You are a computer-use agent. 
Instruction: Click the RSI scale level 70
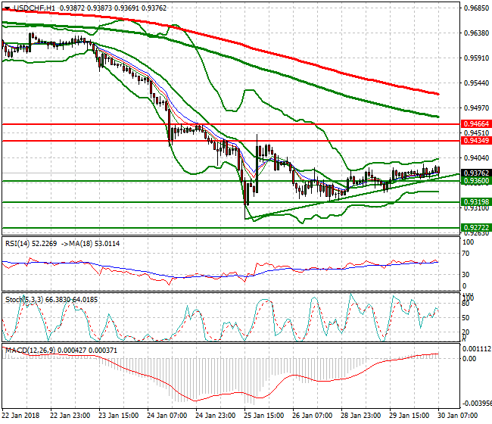click(466, 254)
